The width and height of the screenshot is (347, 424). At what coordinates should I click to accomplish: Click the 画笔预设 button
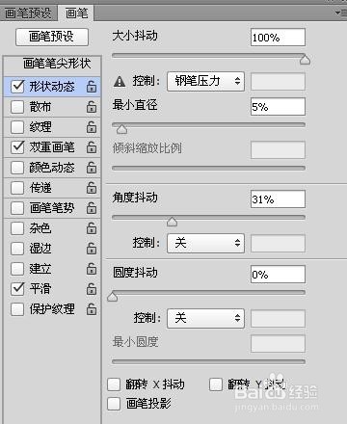(x=52, y=37)
